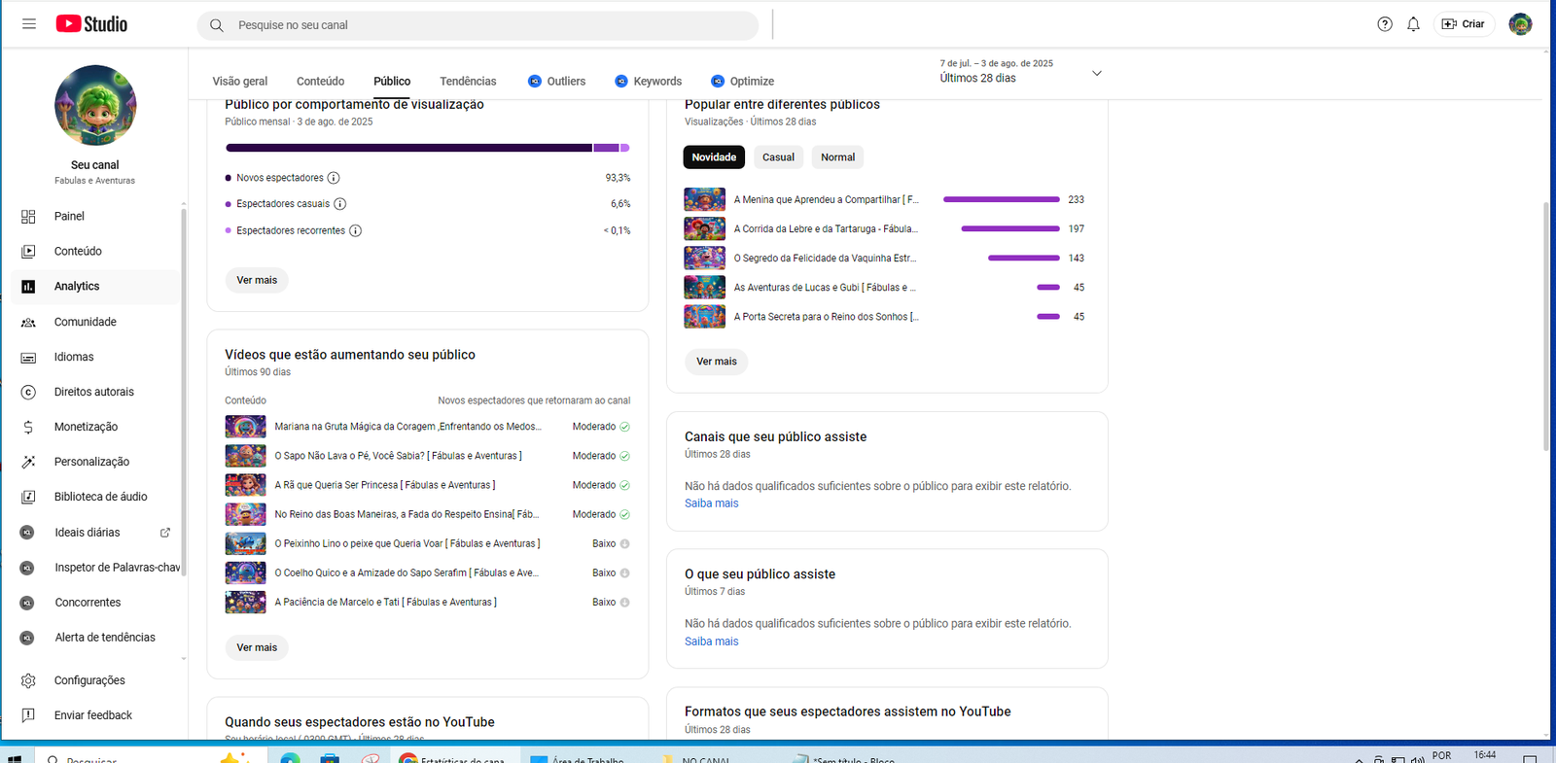Click the notifications bell icon
Image resolution: width=1556 pixels, height=763 pixels.
coord(1413,24)
